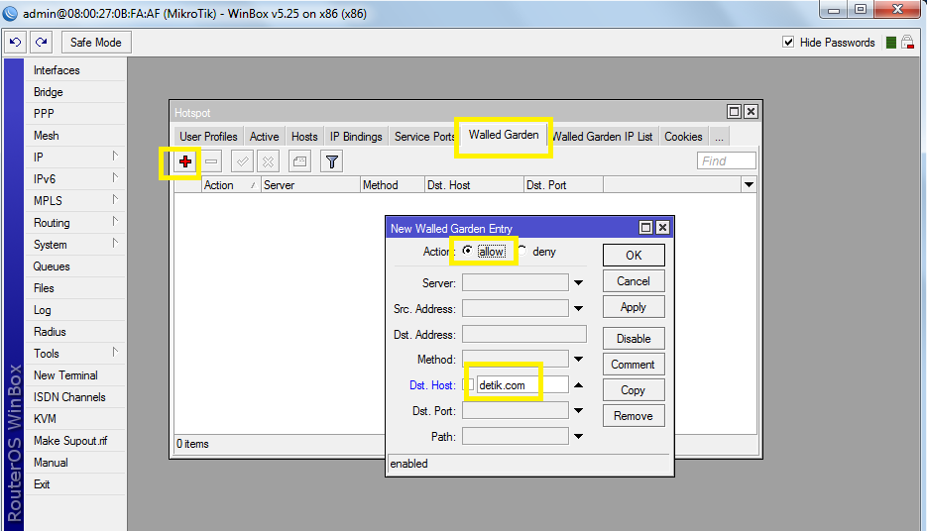Toggle Safe Mode button
Image resolution: width=927 pixels, height=531 pixels.
96,43
